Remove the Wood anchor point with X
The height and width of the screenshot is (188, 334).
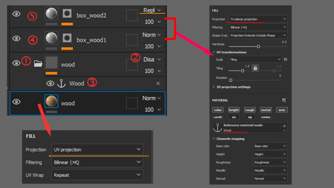click(x=158, y=83)
